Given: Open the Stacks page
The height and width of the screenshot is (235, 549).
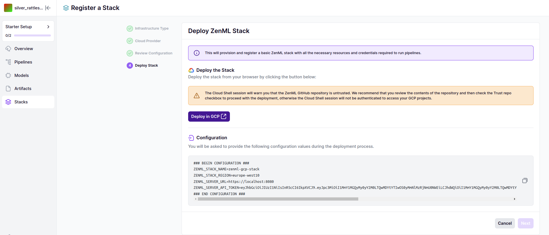Looking at the screenshot, I should click(x=28, y=102).
